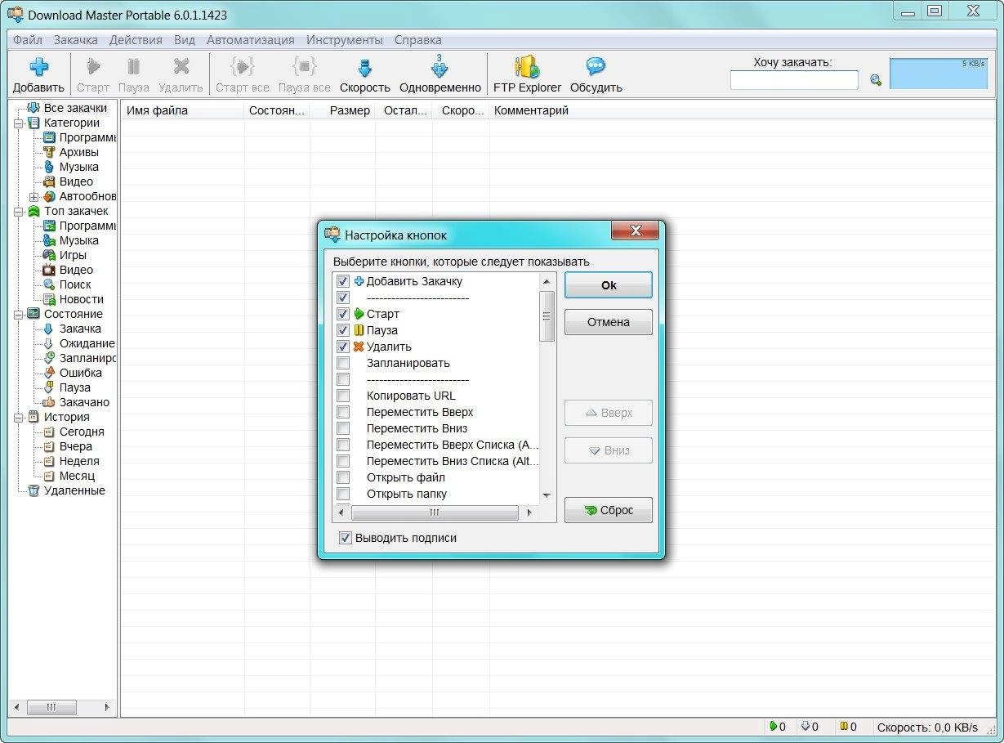The image size is (1004, 743).
Task: Open the Закачка menu
Action: pyautogui.click(x=76, y=39)
